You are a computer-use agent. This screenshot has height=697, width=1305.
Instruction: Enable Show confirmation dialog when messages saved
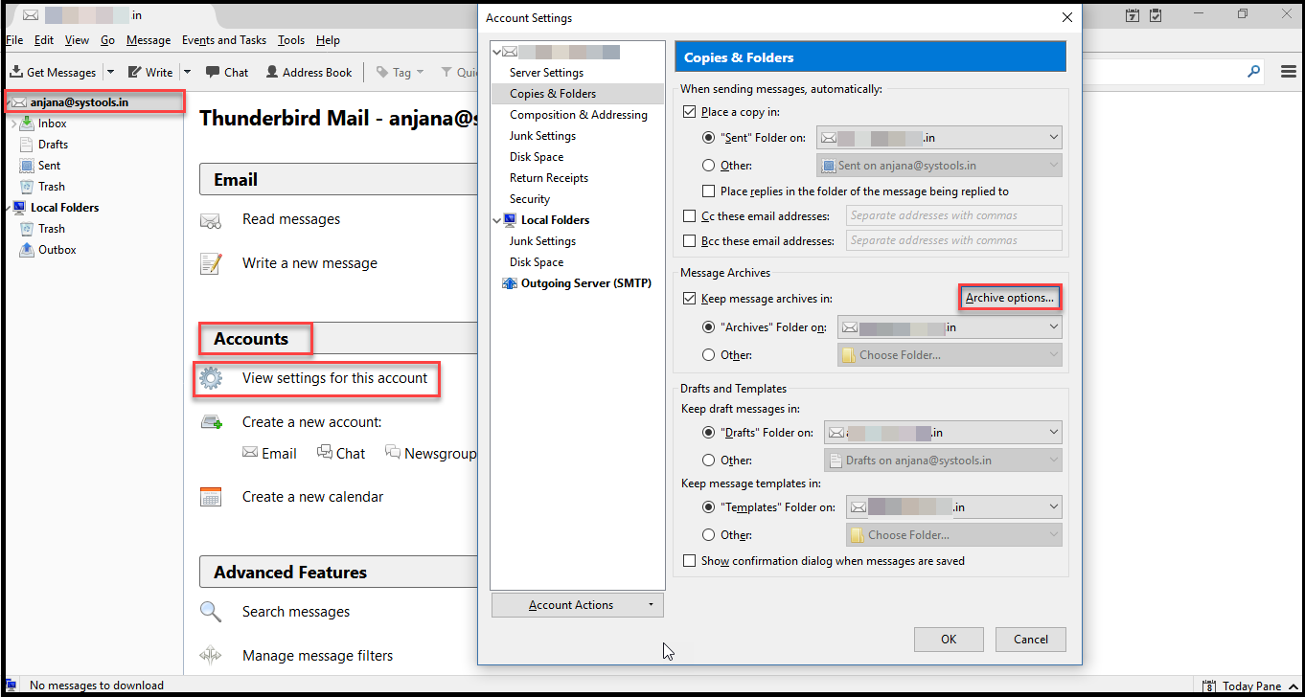pyautogui.click(x=689, y=561)
